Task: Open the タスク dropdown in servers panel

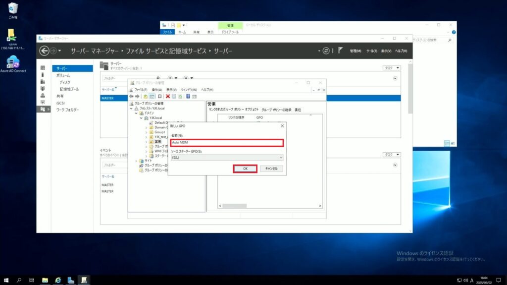Action: click(391, 68)
